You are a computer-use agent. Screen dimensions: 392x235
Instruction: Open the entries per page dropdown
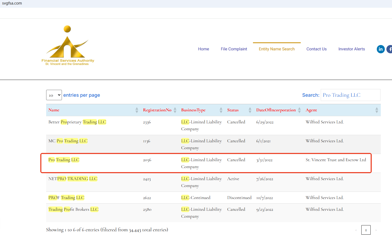[x=54, y=95]
